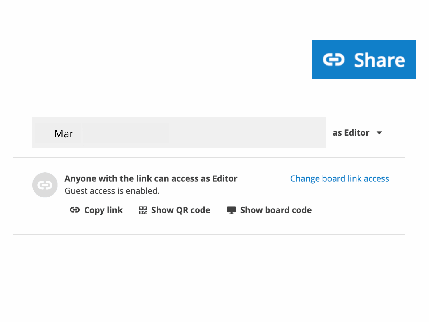Click 'Guest access is enabled' text
The height and width of the screenshot is (322, 429).
point(112,190)
